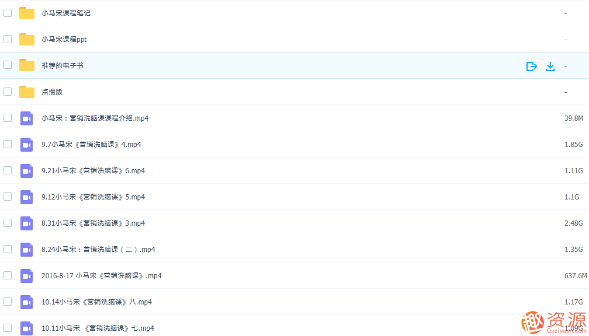Toggle checkbox for 8.24小马宋 video
Screen dimensions: 589x336
[8, 249]
